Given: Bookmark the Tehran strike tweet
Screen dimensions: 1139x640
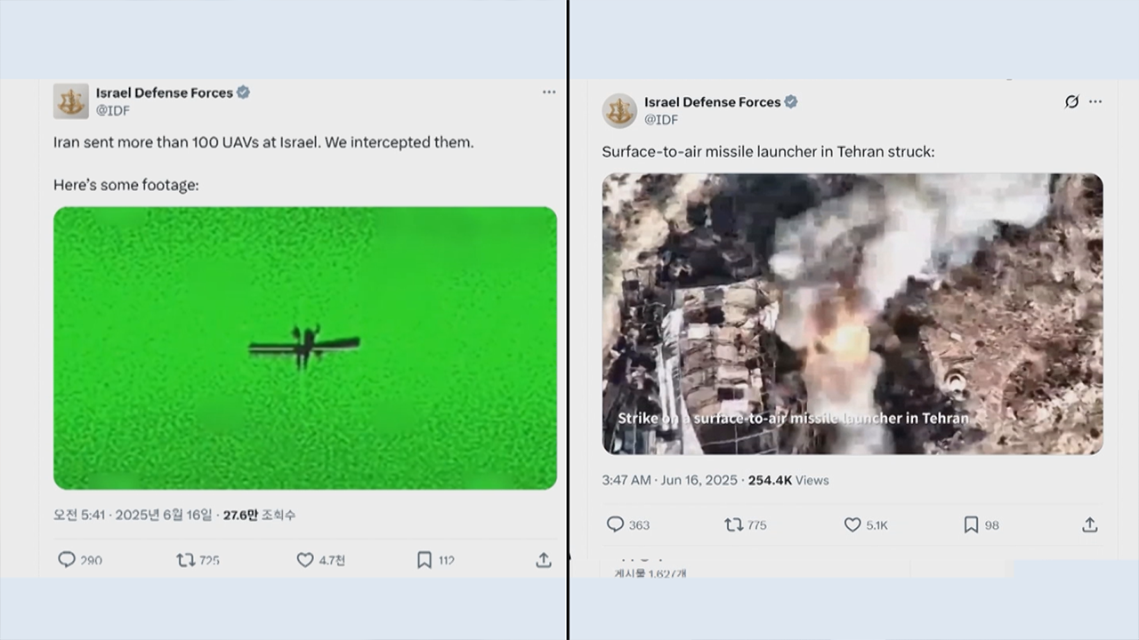Looking at the screenshot, I should tap(971, 524).
